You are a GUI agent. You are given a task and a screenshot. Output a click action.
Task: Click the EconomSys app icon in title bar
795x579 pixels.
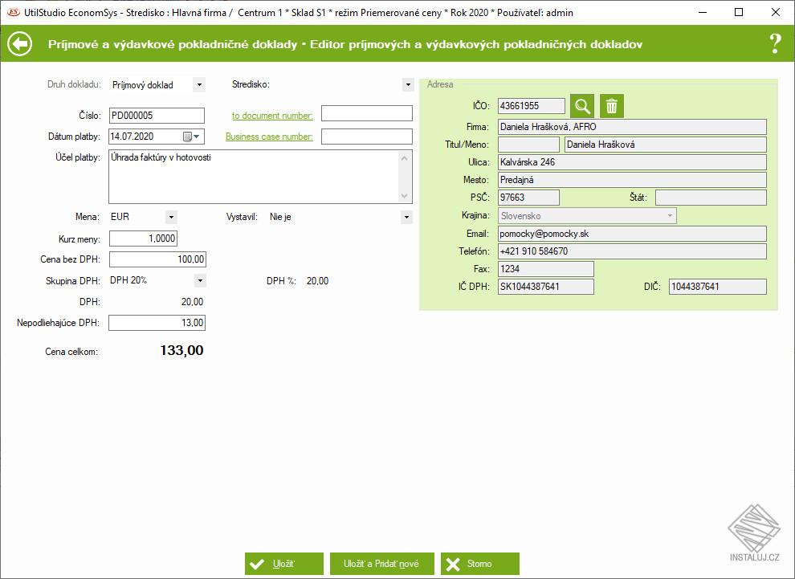click(x=13, y=12)
